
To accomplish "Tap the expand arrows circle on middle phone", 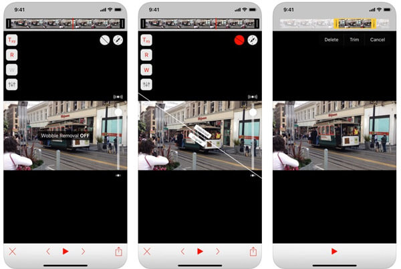I will (253, 40).
